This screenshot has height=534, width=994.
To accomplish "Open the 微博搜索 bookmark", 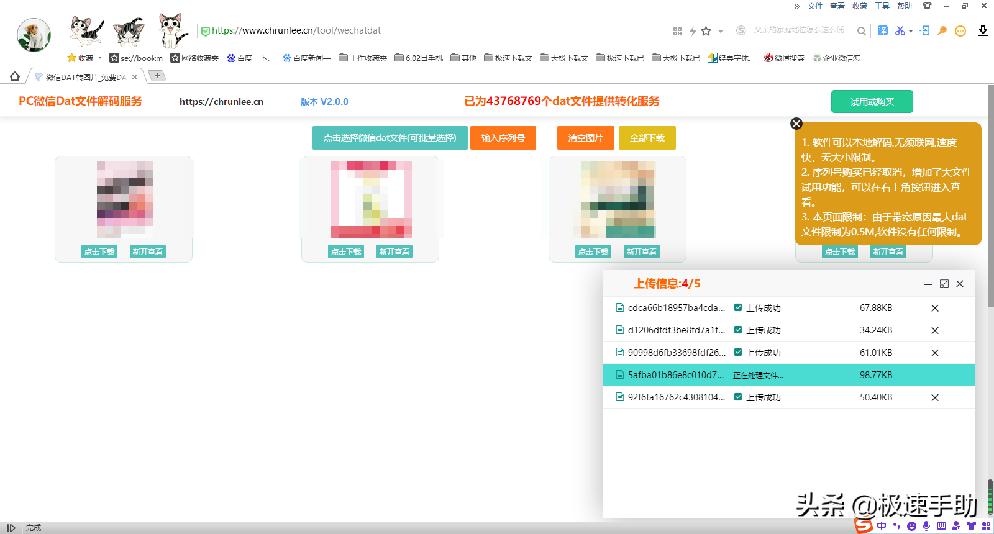I will click(x=784, y=58).
